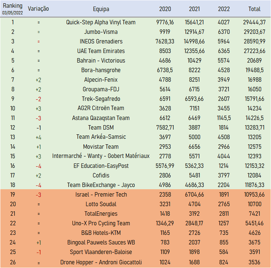271x268 pixels.
Task: Click the Variação column header
Action: click(x=38, y=8)
